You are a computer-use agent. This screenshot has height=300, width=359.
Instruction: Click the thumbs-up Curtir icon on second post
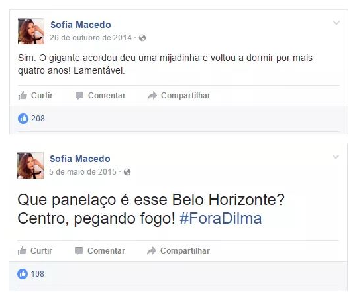22,251
